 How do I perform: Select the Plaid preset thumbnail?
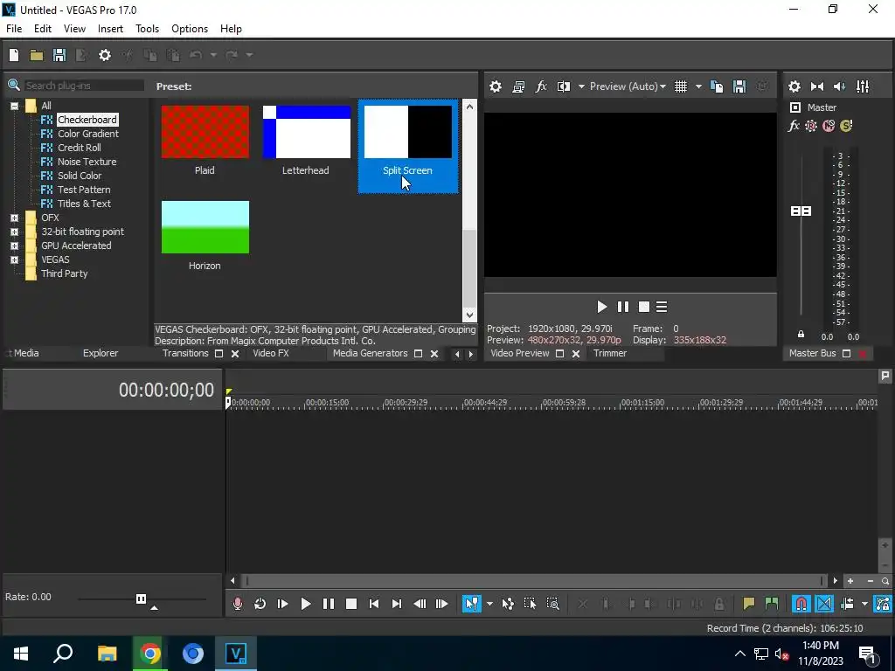(205, 132)
